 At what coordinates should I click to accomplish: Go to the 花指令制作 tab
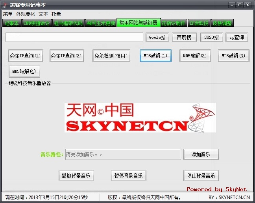(x=173, y=23)
